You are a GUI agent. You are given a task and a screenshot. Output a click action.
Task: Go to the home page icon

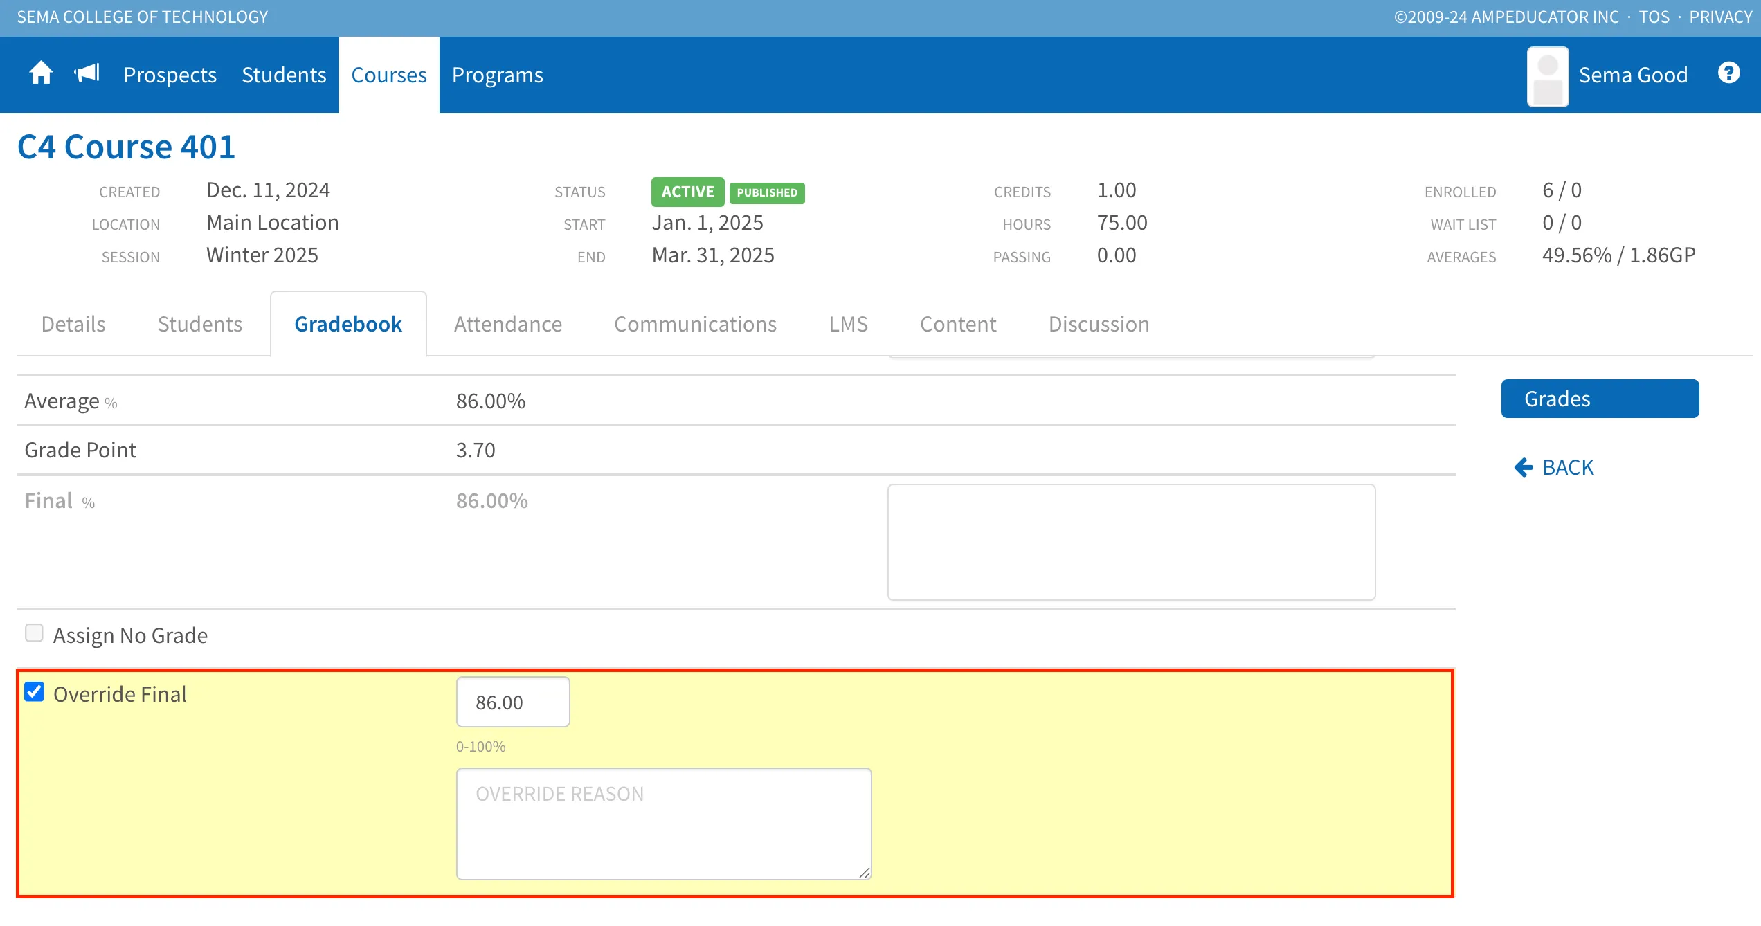[x=41, y=73]
